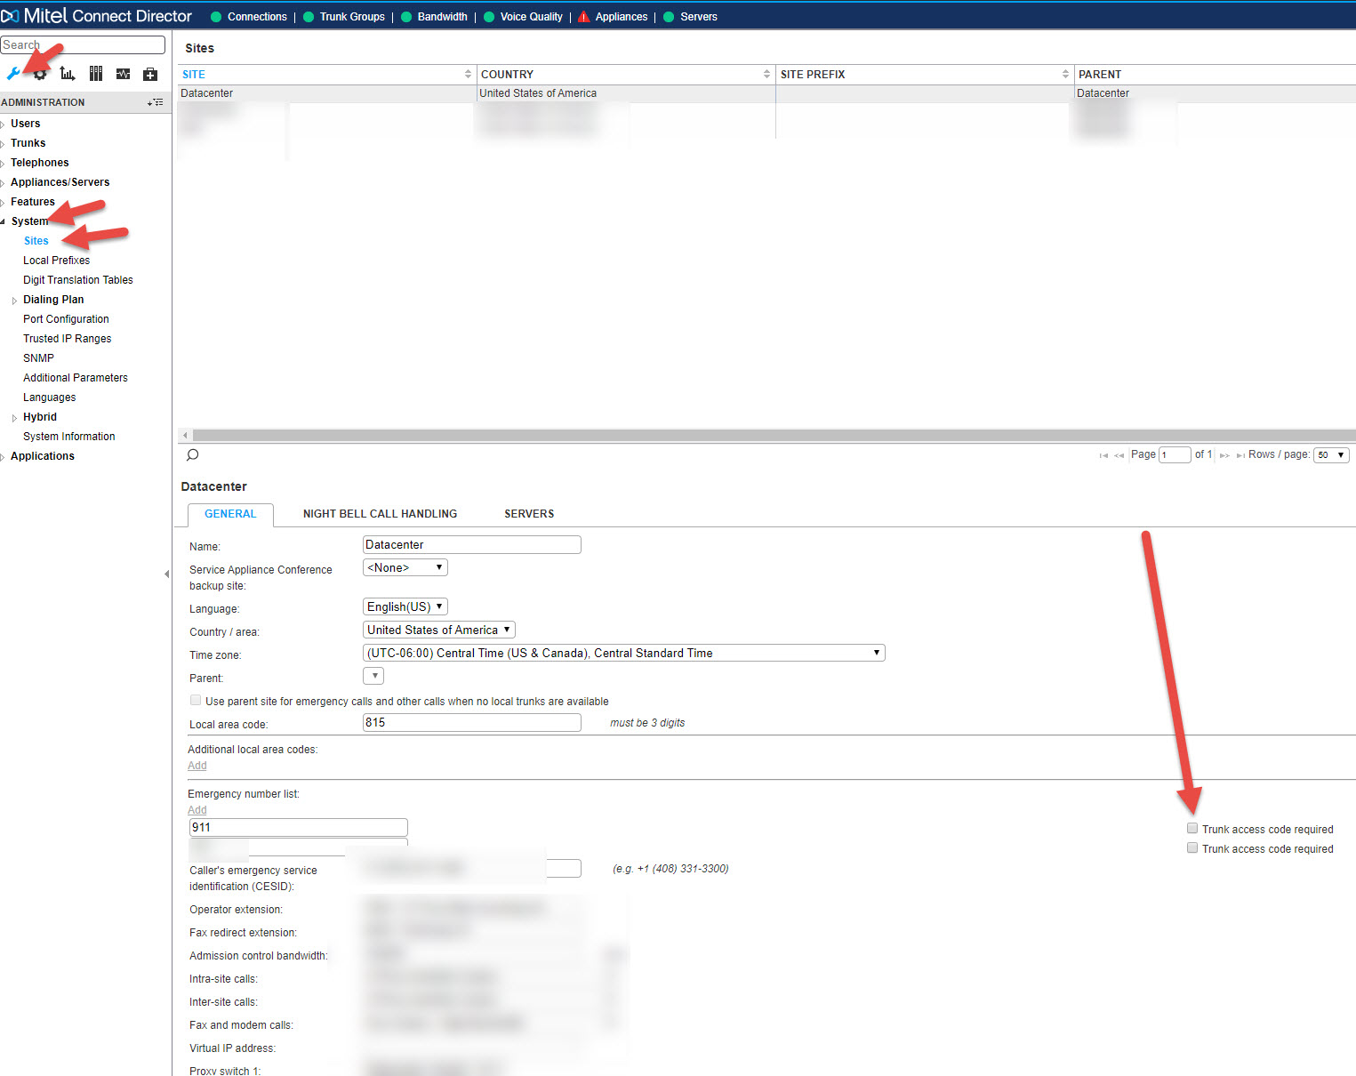Open Telephones in the navigation tree

click(x=39, y=163)
